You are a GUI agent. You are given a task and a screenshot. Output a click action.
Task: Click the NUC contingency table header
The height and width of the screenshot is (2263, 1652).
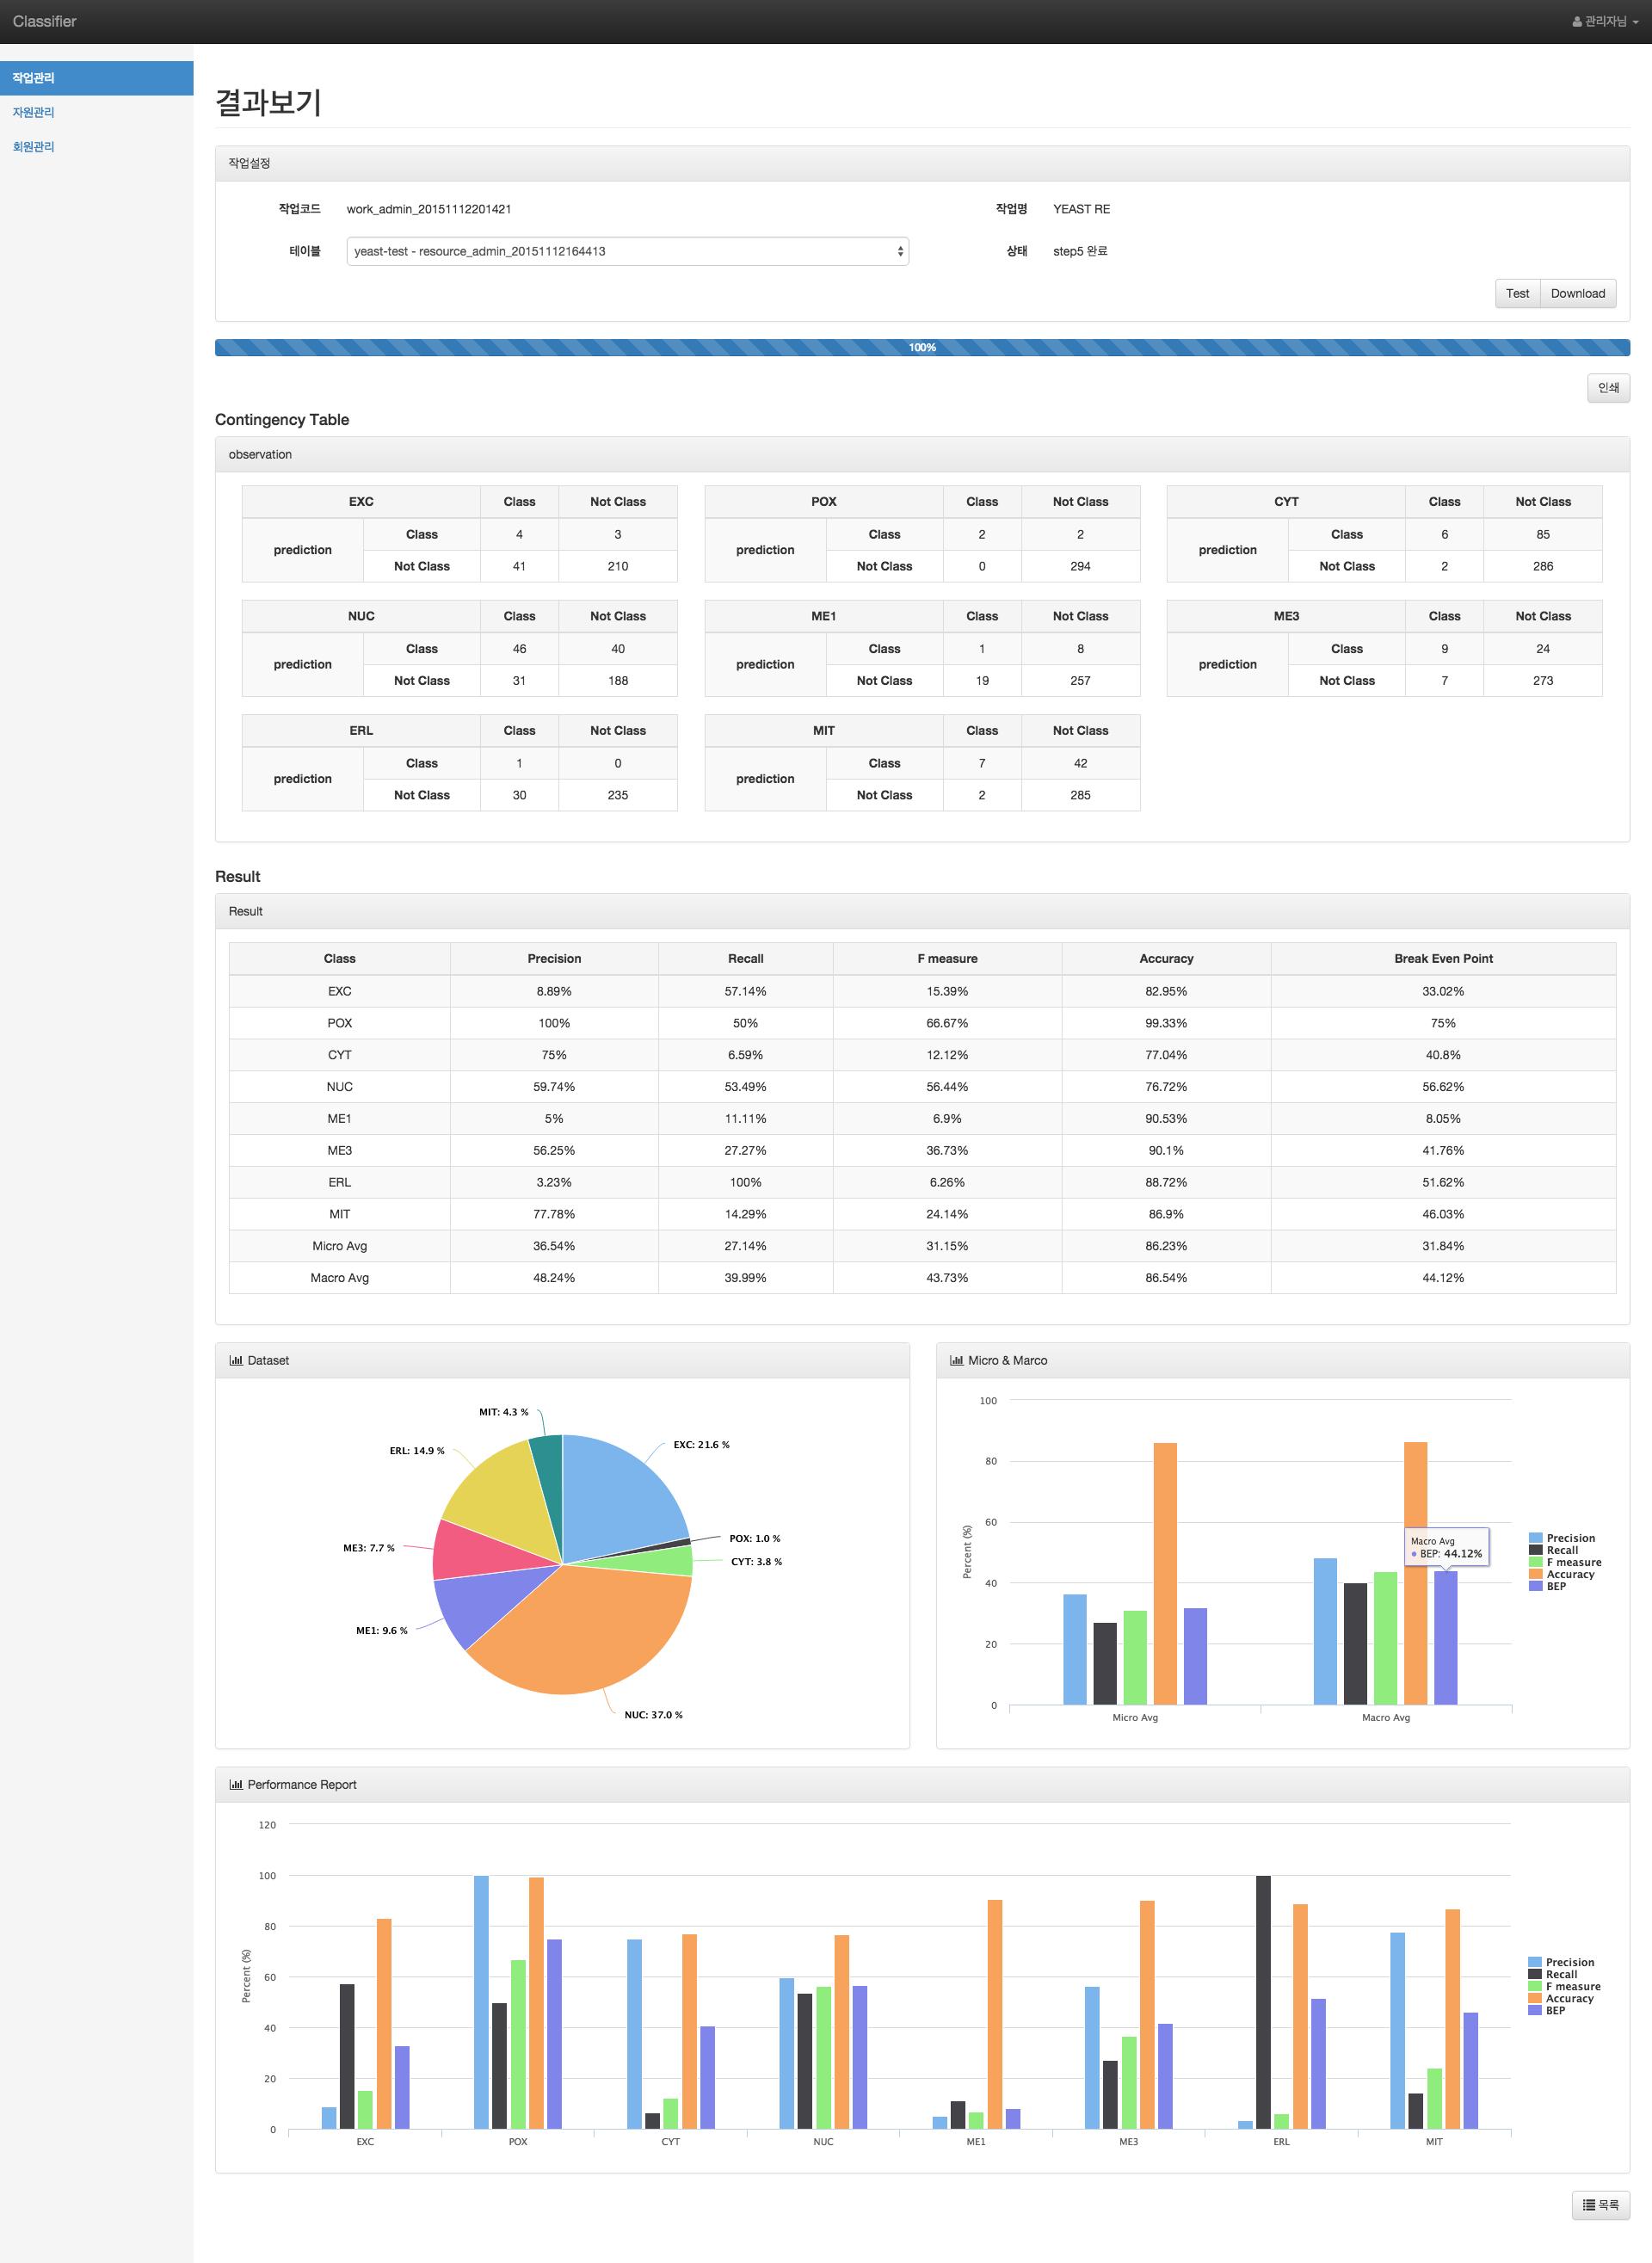pos(361,616)
